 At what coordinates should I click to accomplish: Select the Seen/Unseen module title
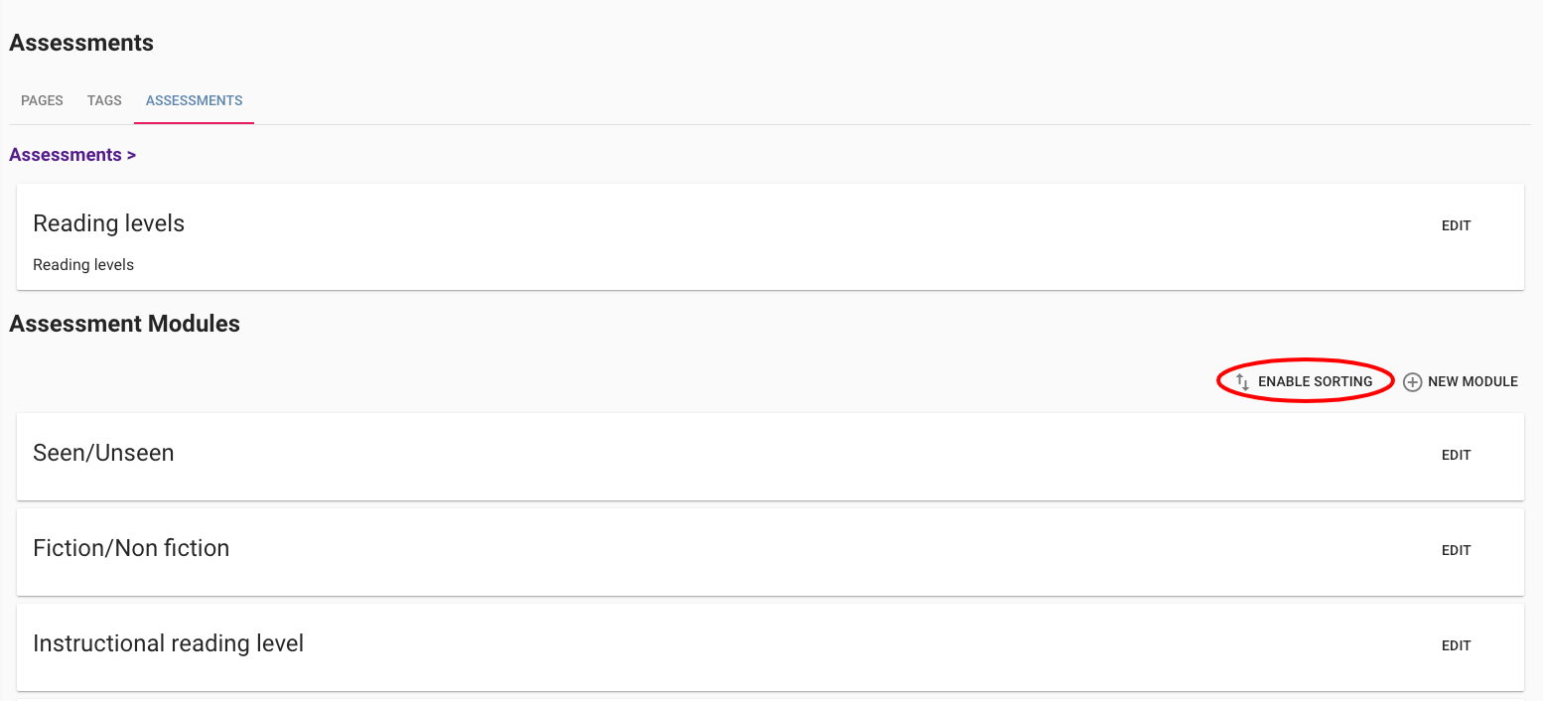[x=103, y=453]
